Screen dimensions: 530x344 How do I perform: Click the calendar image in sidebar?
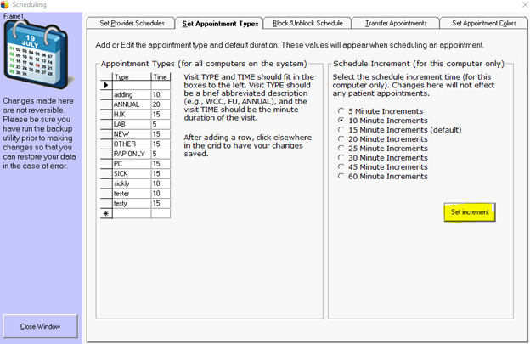pyautogui.click(x=37, y=54)
